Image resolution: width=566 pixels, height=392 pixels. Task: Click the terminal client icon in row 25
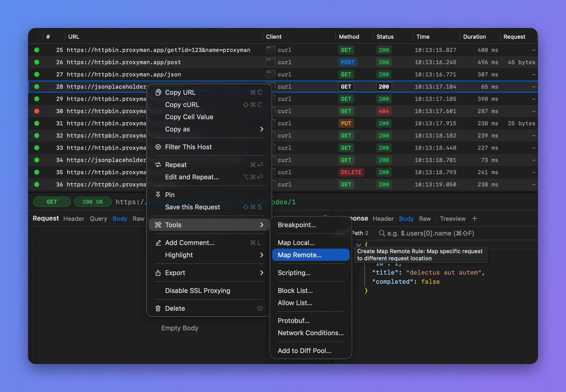pyautogui.click(x=270, y=50)
